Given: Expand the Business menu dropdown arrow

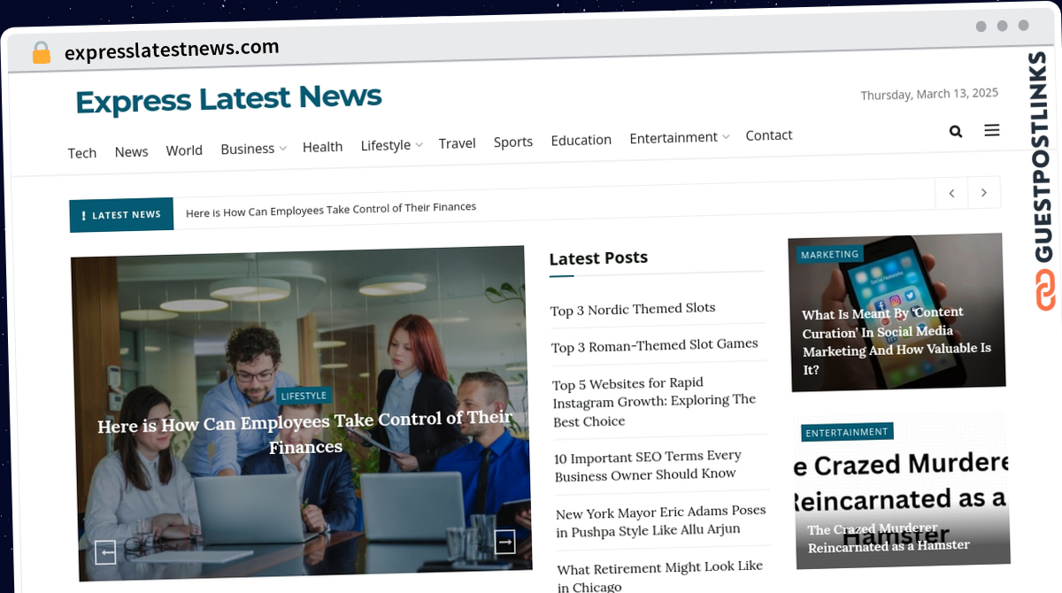Looking at the screenshot, I should pyautogui.click(x=283, y=149).
